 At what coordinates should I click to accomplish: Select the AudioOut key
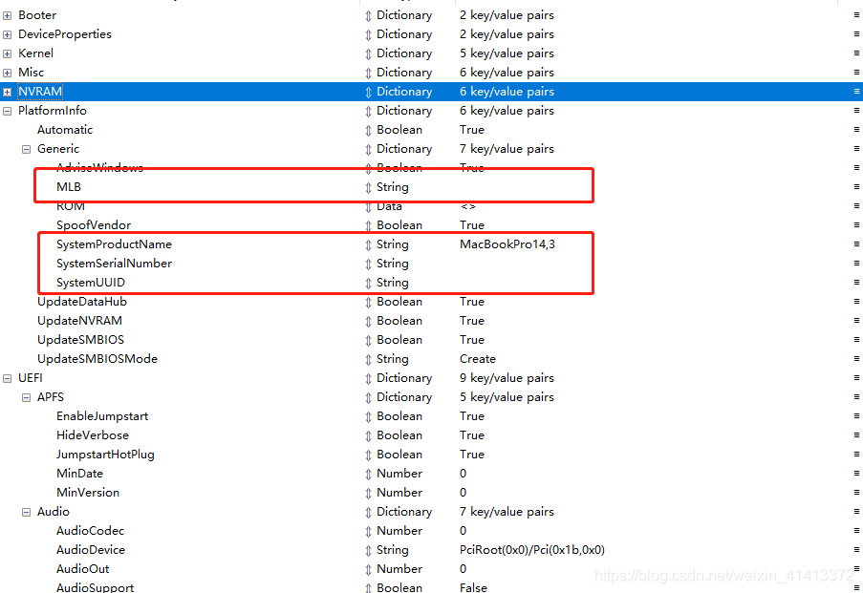(82, 569)
